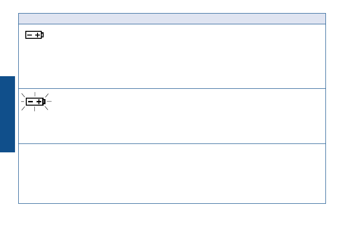Image resolution: width=355 pixels, height=229 pixels.
Task: Click the light blue table header row
Action: [x=172, y=19]
